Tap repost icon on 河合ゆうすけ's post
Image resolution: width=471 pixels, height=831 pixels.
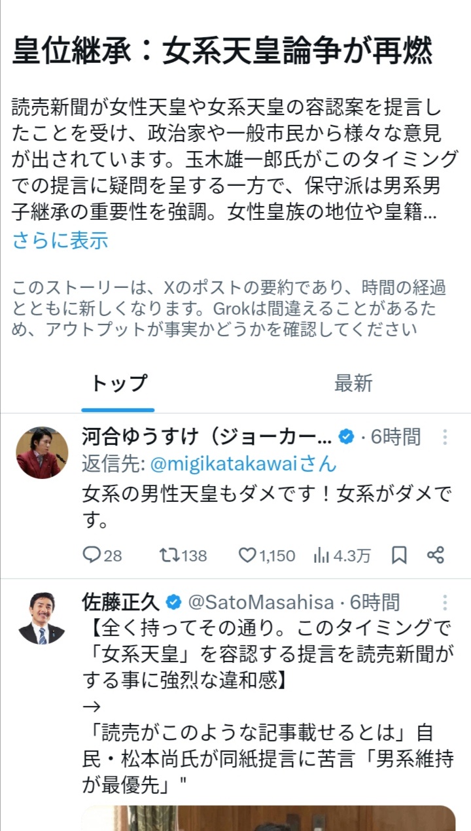168,556
